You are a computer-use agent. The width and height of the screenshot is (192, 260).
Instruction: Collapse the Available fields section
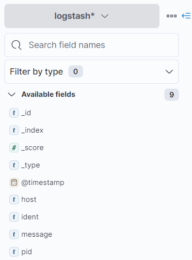(12, 94)
